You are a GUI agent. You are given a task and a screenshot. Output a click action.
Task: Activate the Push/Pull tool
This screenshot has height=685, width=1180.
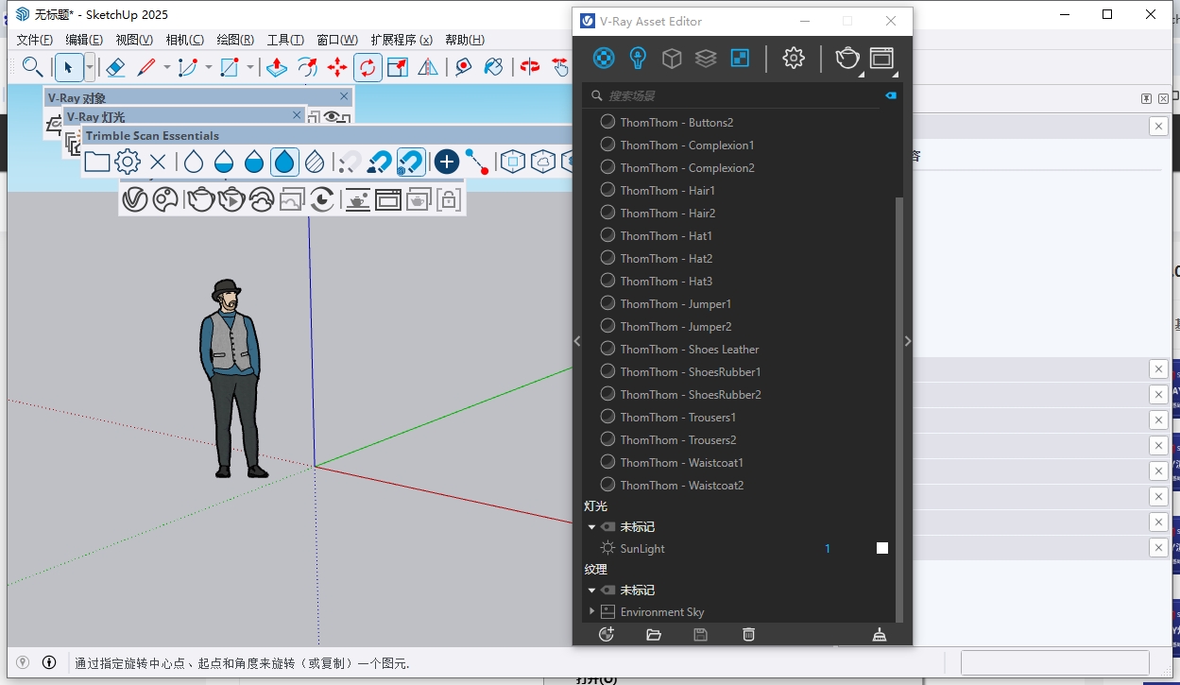276,67
